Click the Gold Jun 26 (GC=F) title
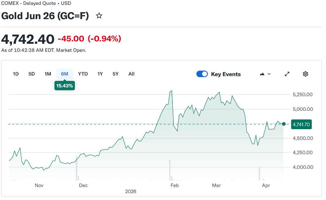 tap(45, 16)
